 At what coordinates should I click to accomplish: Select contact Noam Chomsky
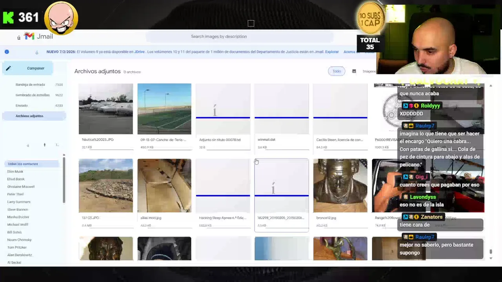click(19, 240)
